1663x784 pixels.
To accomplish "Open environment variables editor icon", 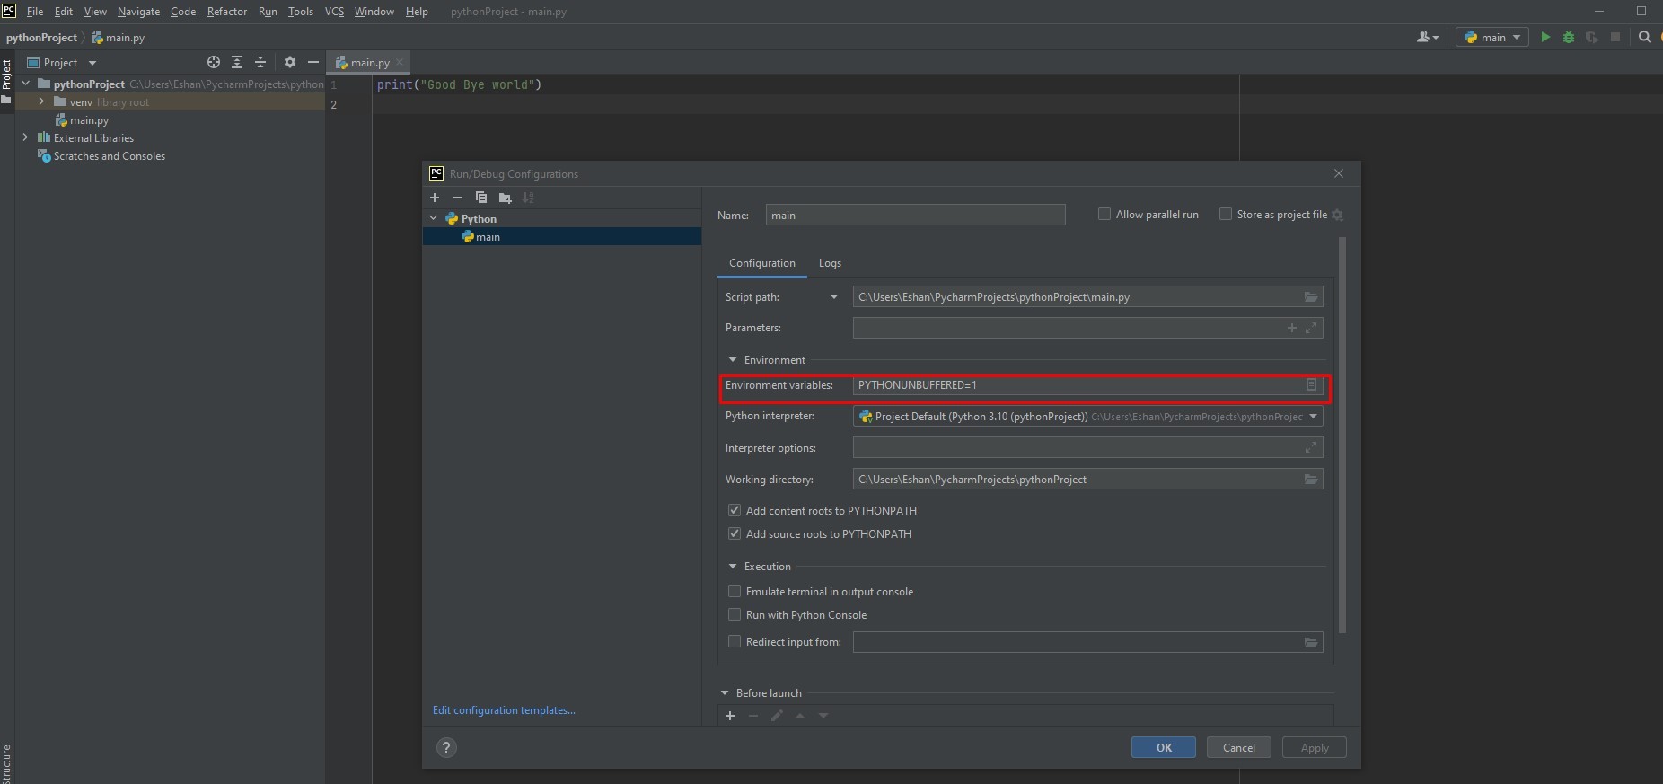I will coord(1311,385).
